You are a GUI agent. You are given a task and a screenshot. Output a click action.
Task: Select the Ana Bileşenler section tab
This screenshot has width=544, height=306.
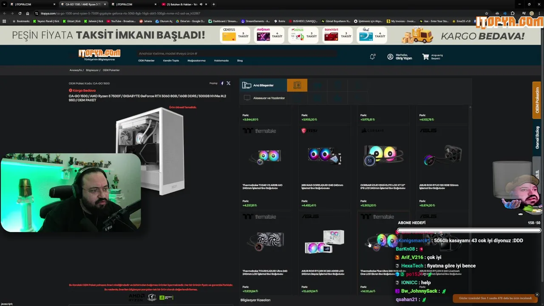coord(263,85)
